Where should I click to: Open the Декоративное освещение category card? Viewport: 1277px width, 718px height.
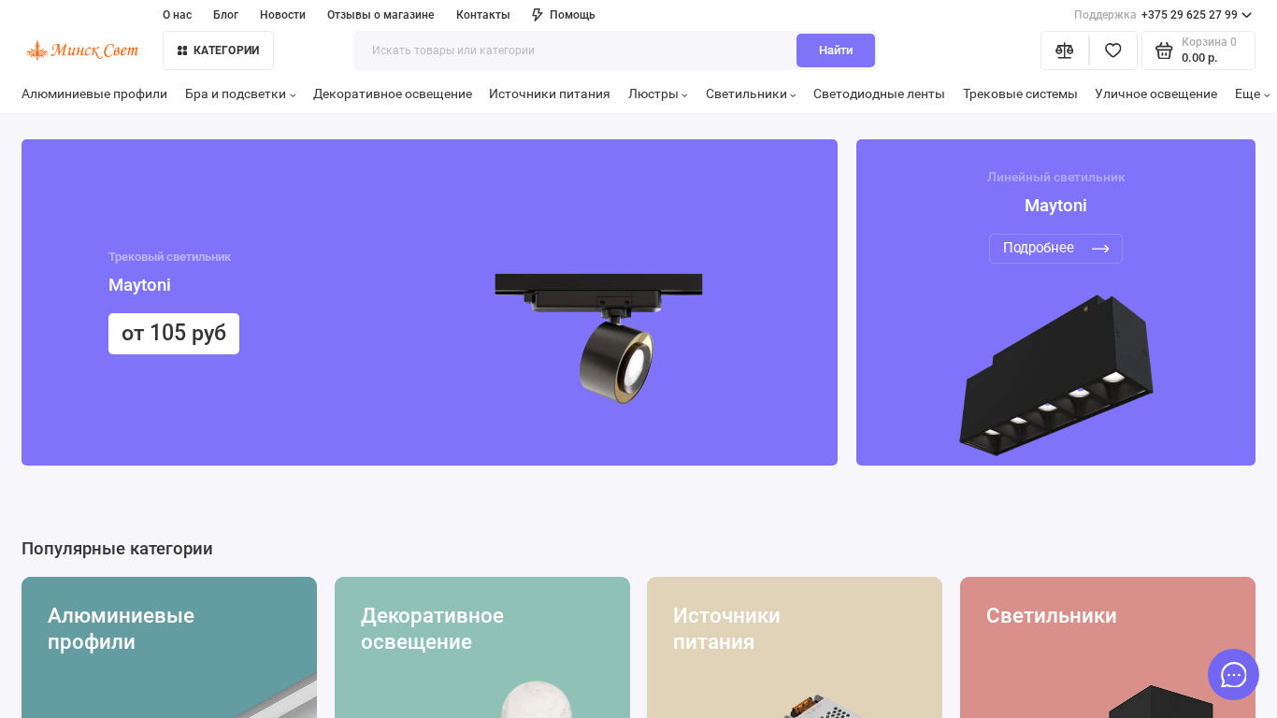point(482,647)
